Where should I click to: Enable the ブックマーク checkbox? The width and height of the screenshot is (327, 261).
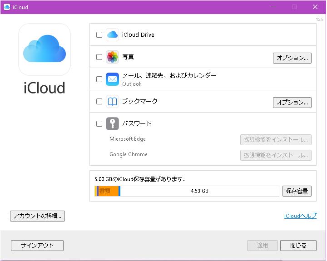pyautogui.click(x=99, y=102)
